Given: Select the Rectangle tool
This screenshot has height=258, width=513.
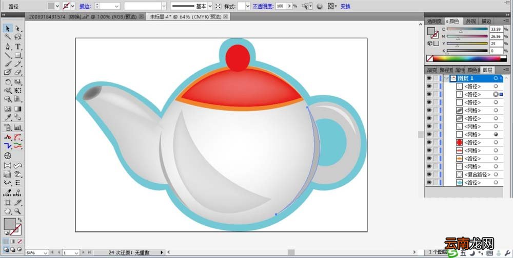Looking at the screenshot, I should (x=17, y=55).
